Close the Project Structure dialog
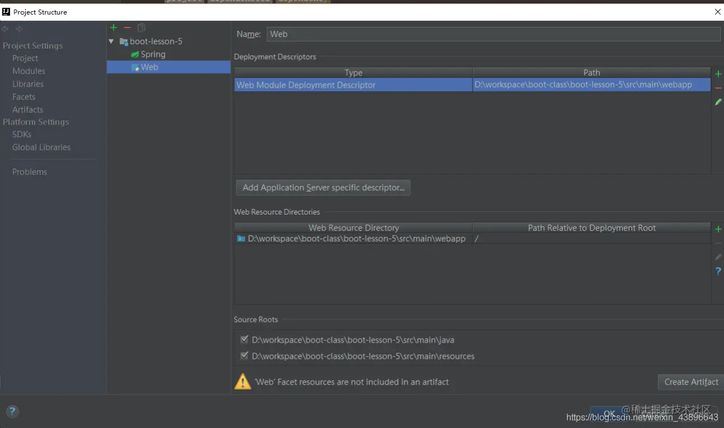This screenshot has height=428, width=724. 718,12
